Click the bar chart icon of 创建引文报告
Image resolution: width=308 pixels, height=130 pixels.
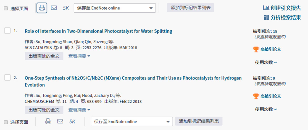pos(266,8)
